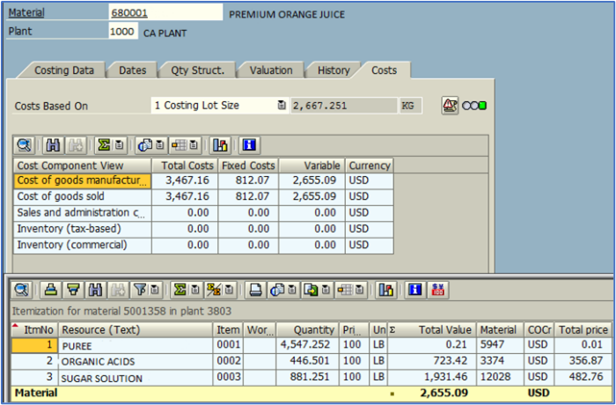Open the Qty Struct. tab
This screenshot has height=405, width=616.
click(x=198, y=70)
